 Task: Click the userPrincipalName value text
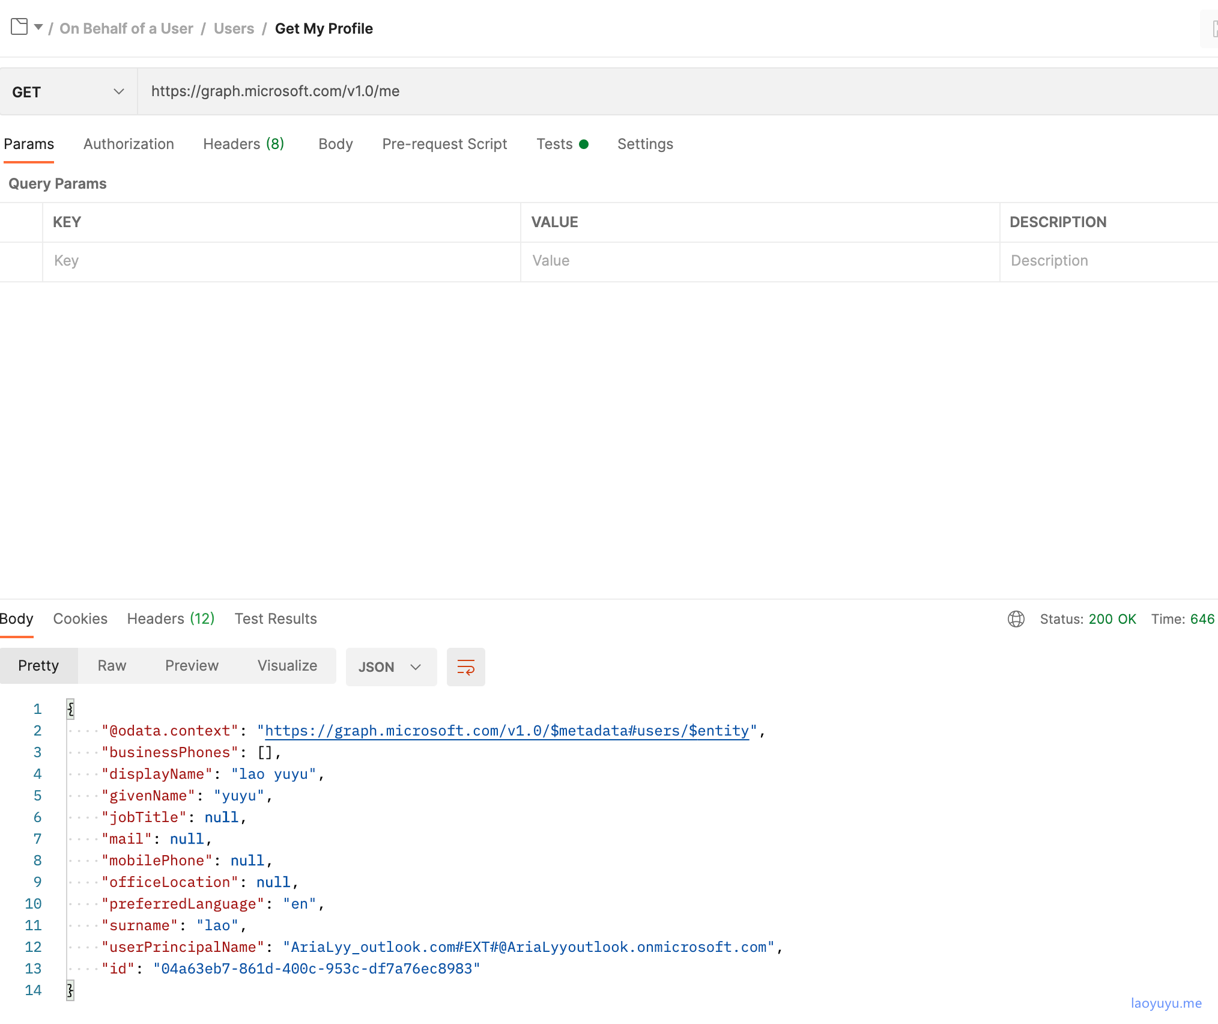pyautogui.click(x=529, y=947)
